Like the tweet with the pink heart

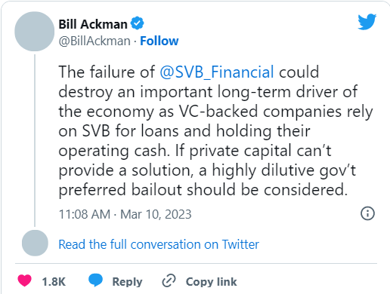[24, 280]
